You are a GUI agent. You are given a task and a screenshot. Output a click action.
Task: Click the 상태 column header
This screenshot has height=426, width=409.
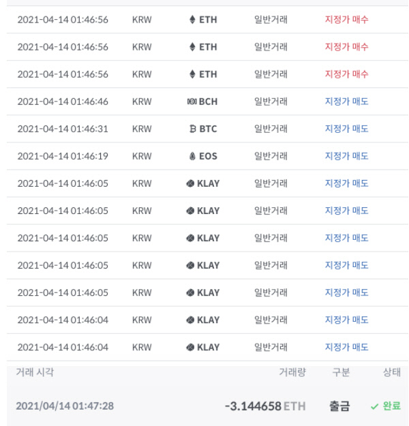[x=391, y=372]
